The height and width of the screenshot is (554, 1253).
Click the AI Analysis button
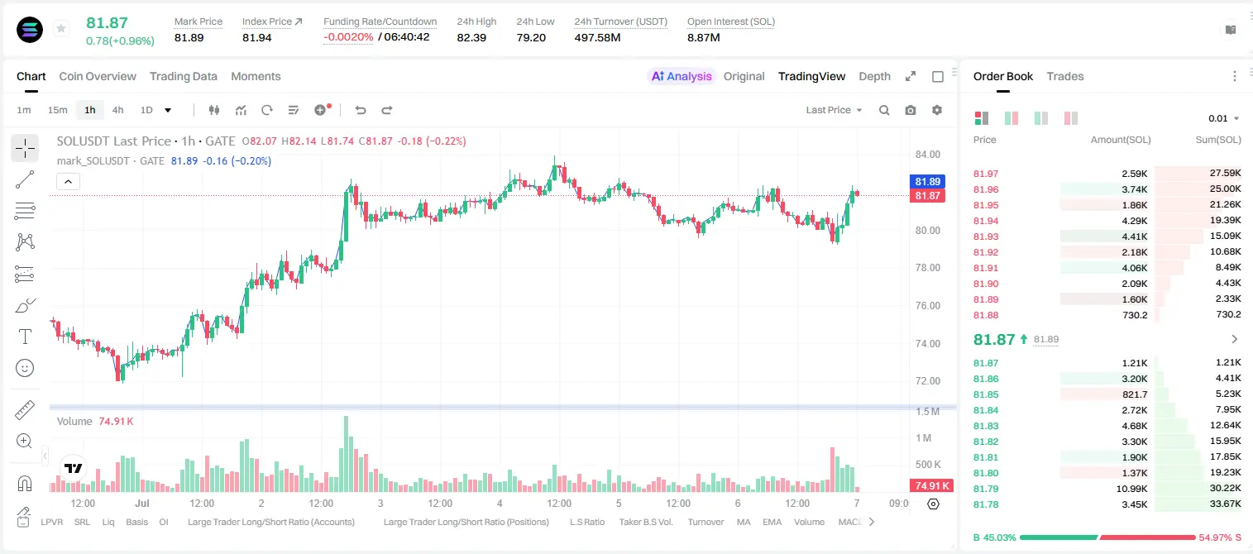pyautogui.click(x=681, y=76)
